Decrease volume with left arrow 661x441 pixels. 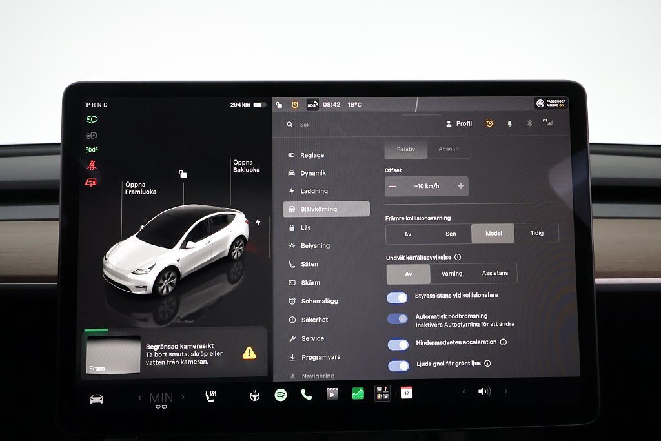464,392
